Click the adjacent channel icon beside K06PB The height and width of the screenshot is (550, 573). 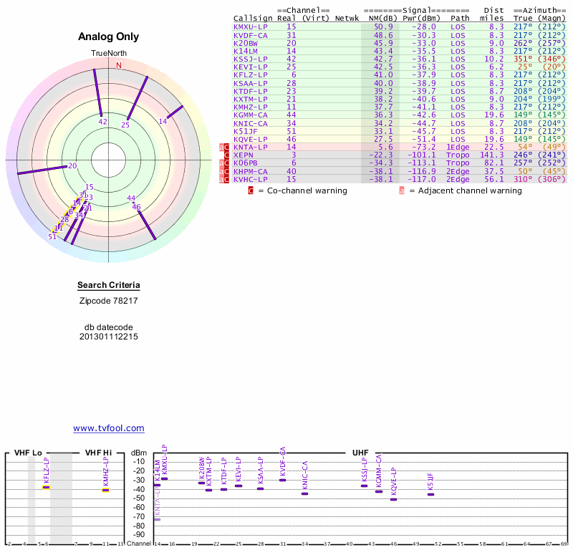coord(221,163)
